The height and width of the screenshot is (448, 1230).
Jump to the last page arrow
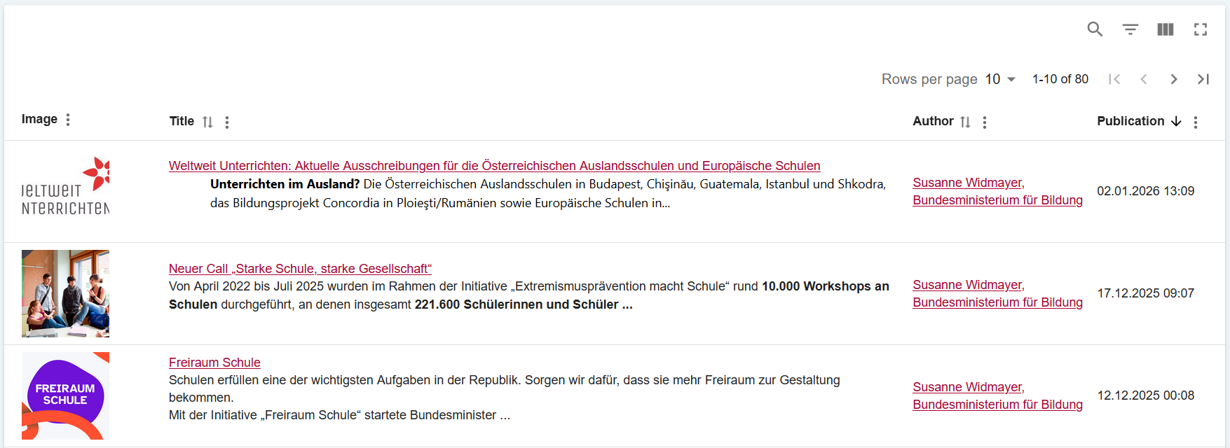click(1203, 79)
